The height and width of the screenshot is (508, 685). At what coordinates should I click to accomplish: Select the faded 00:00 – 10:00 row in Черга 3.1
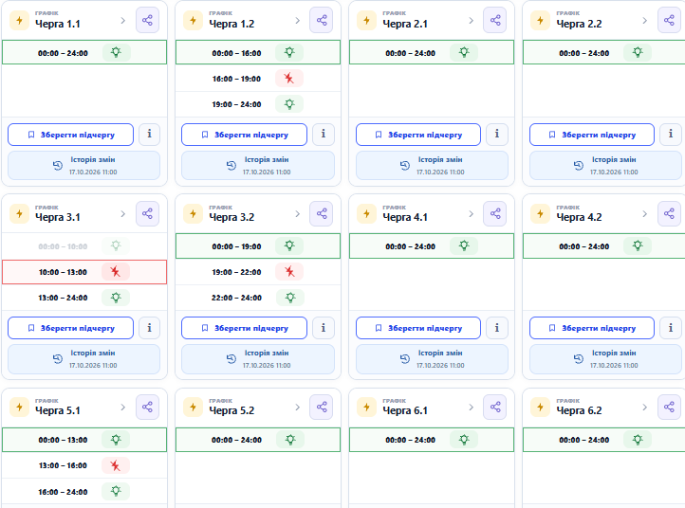coord(84,246)
